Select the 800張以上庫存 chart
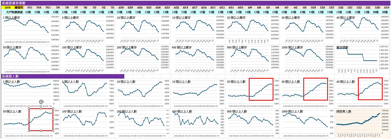Viewport: 391px width, 139px height. (x=253, y=59)
